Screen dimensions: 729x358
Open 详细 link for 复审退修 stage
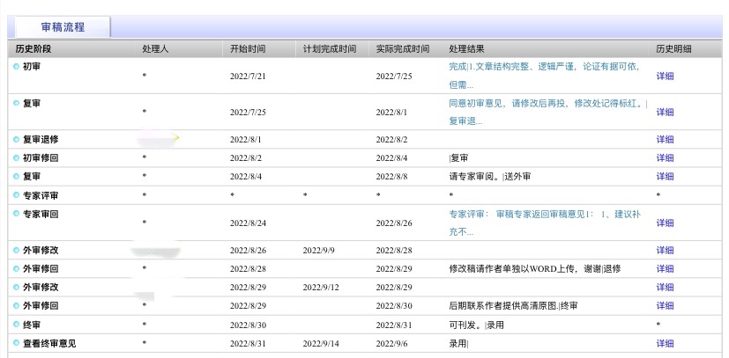(665, 140)
